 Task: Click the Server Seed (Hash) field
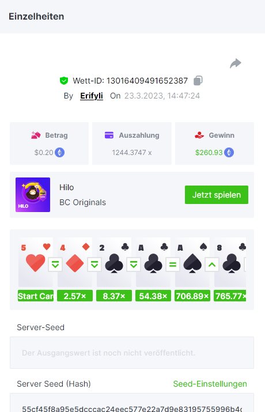click(132, 403)
